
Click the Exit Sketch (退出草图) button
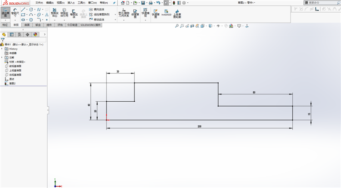pos(5,13)
